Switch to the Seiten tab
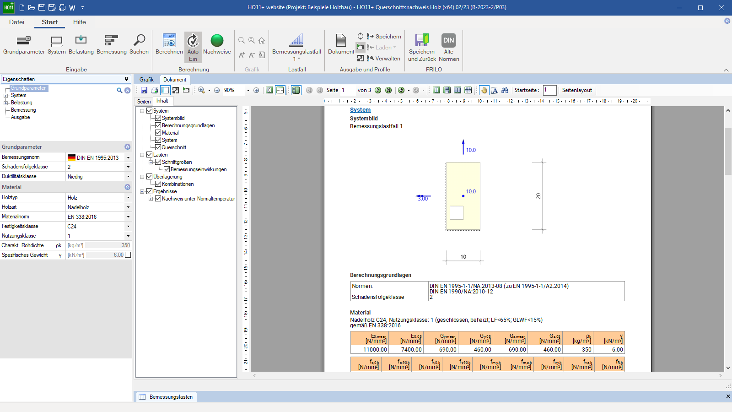 144,102
